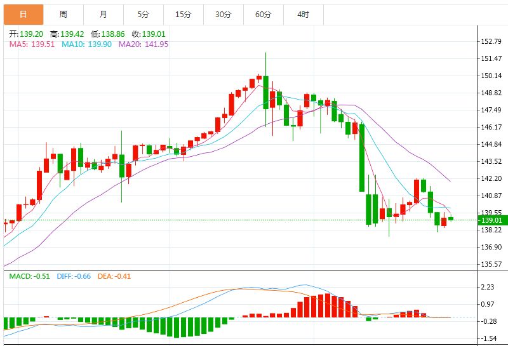Click the 高:139.42 high value
508x346 pixels.
pyautogui.click(x=67, y=34)
